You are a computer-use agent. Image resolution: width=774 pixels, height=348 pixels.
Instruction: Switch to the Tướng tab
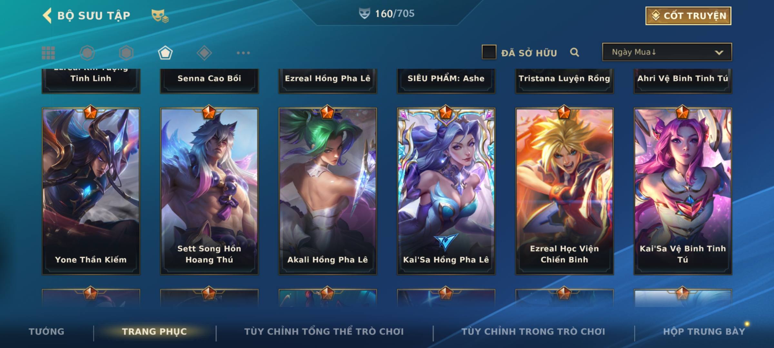point(46,332)
